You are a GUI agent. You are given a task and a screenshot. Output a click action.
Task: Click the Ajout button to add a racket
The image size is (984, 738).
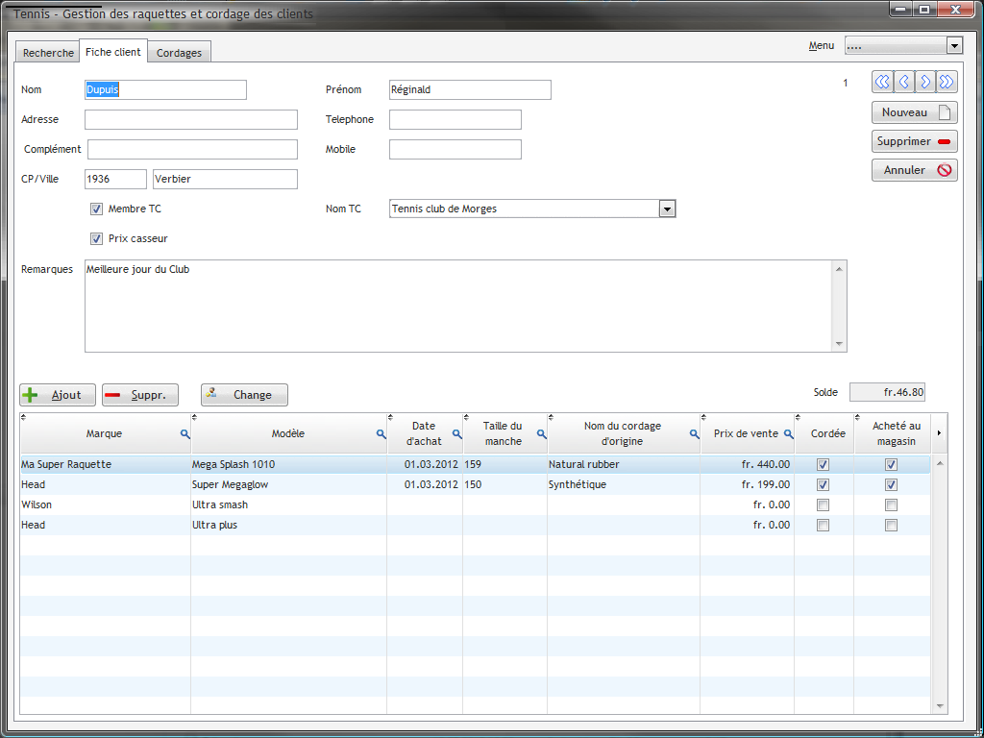[58, 395]
